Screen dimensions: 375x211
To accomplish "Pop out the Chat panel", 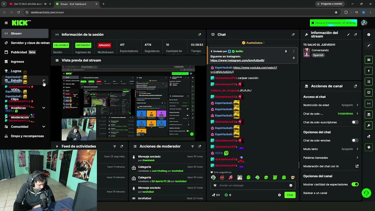I will pyautogui.click(x=293, y=35).
